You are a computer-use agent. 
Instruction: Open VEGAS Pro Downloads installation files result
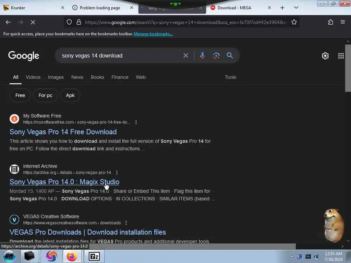coord(88,232)
